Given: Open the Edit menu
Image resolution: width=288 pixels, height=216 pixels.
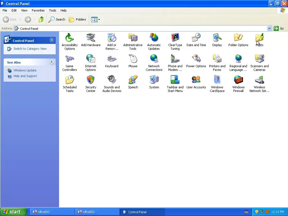Looking at the screenshot, I should click(14, 10).
